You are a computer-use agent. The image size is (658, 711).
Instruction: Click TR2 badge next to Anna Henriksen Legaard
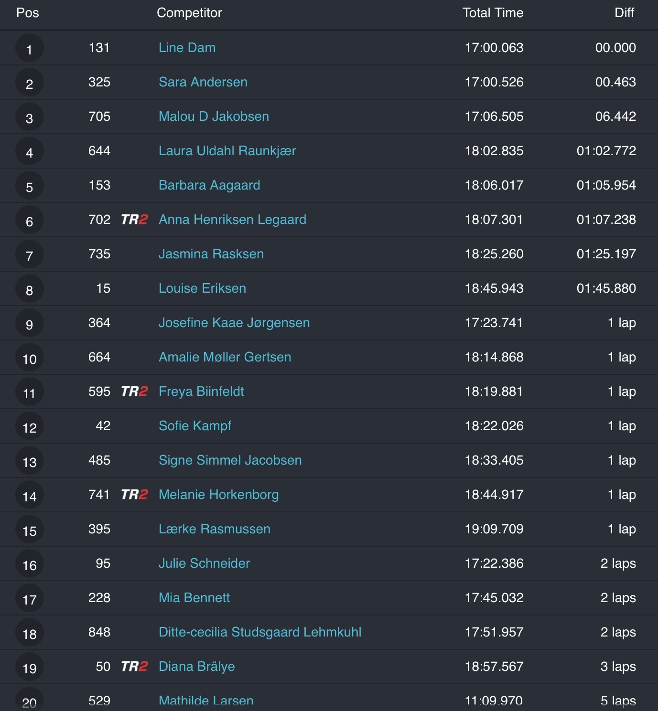pos(134,220)
